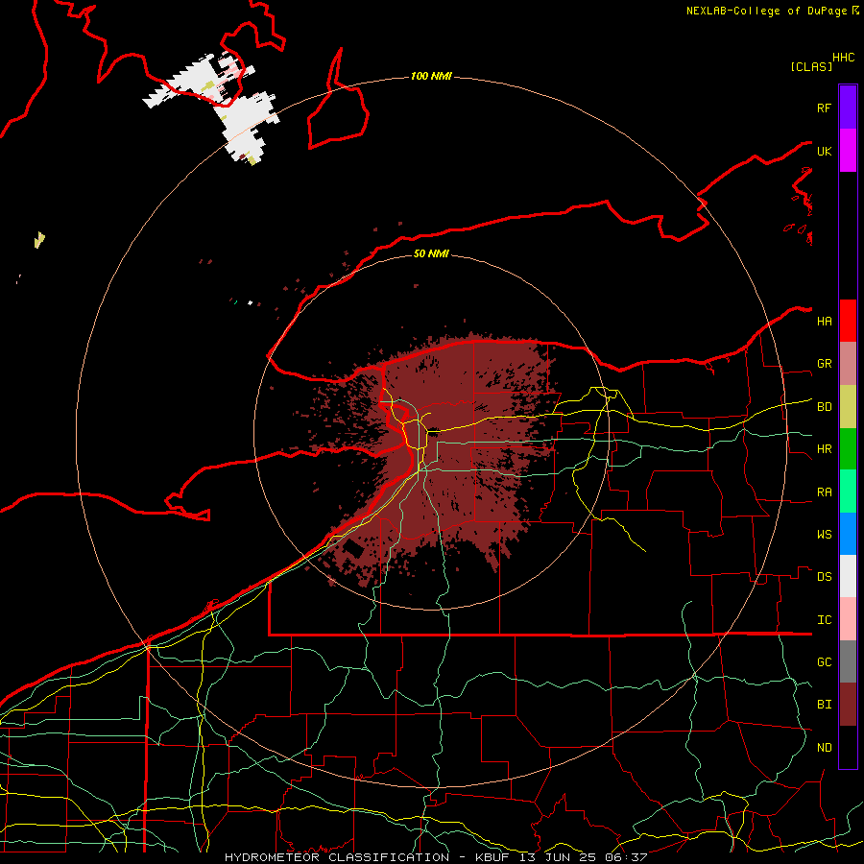Click the "100 NMI" range ring label
The height and width of the screenshot is (864, 864).
431,76
